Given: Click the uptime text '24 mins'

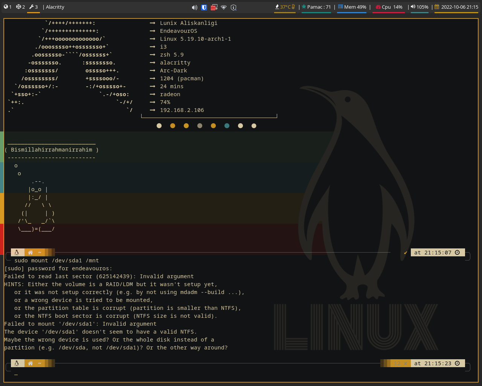Looking at the screenshot, I should click(172, 86).
